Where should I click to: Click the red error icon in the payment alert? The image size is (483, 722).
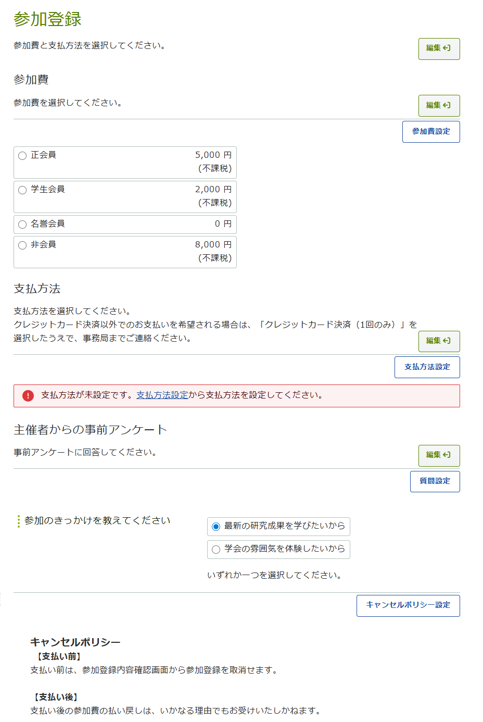pos(28,396)
